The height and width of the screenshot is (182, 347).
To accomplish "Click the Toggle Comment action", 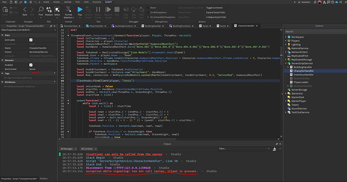I will pyautogui.click(x=214, y=8).
